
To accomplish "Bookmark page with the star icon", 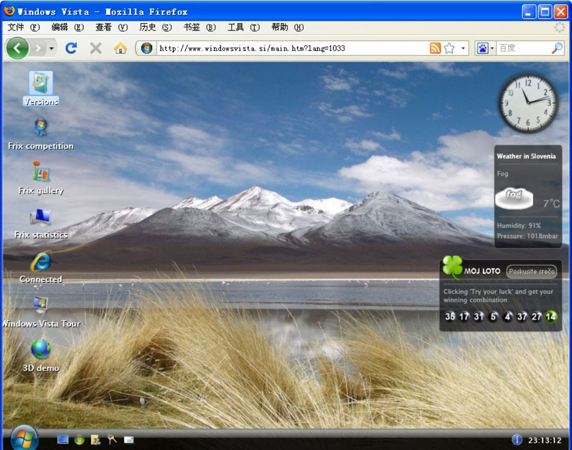I will coord(450,48).
